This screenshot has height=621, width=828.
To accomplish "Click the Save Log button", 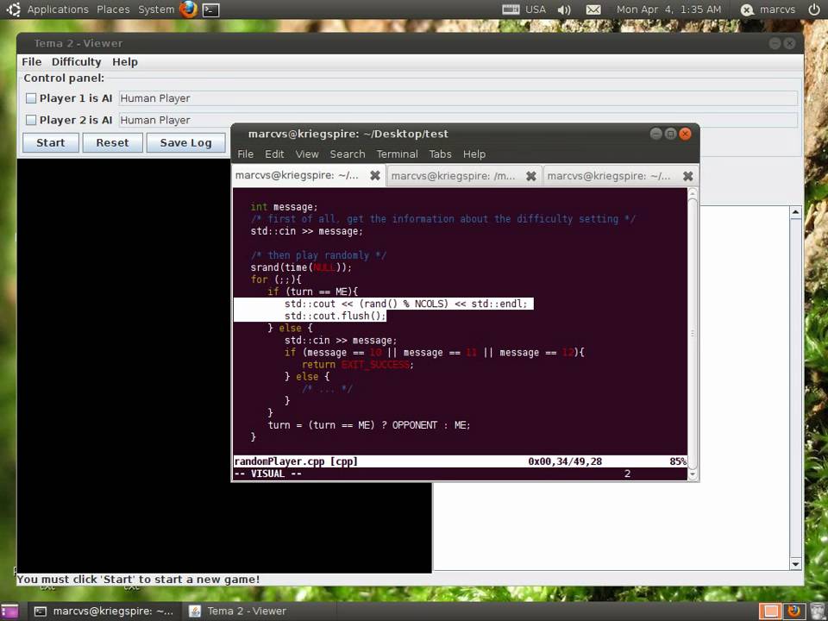I will coord(186,142).
